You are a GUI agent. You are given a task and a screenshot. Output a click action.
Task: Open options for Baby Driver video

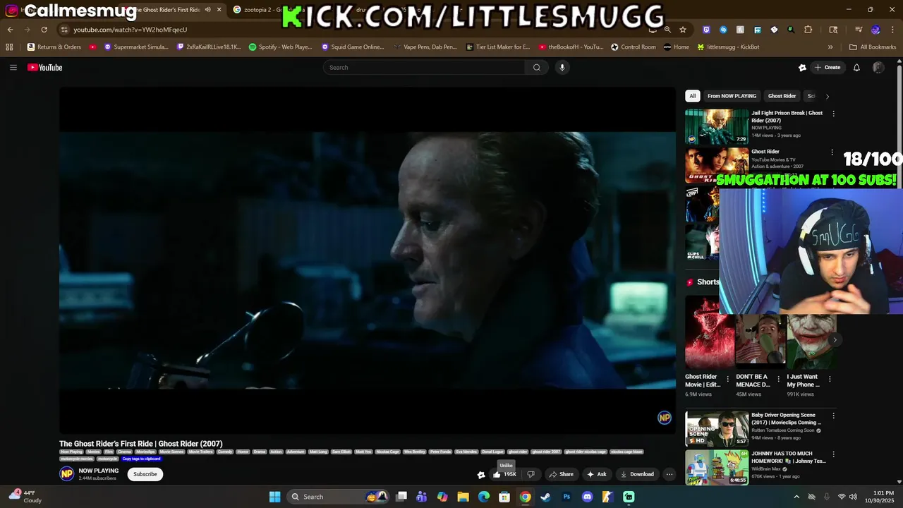(833, 416)
